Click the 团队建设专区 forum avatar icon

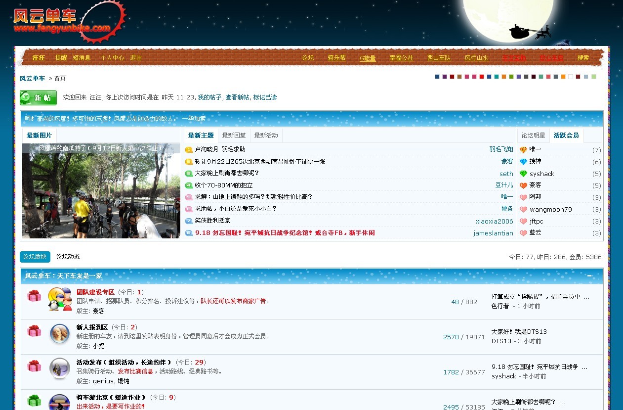click(x=60, y=299)
